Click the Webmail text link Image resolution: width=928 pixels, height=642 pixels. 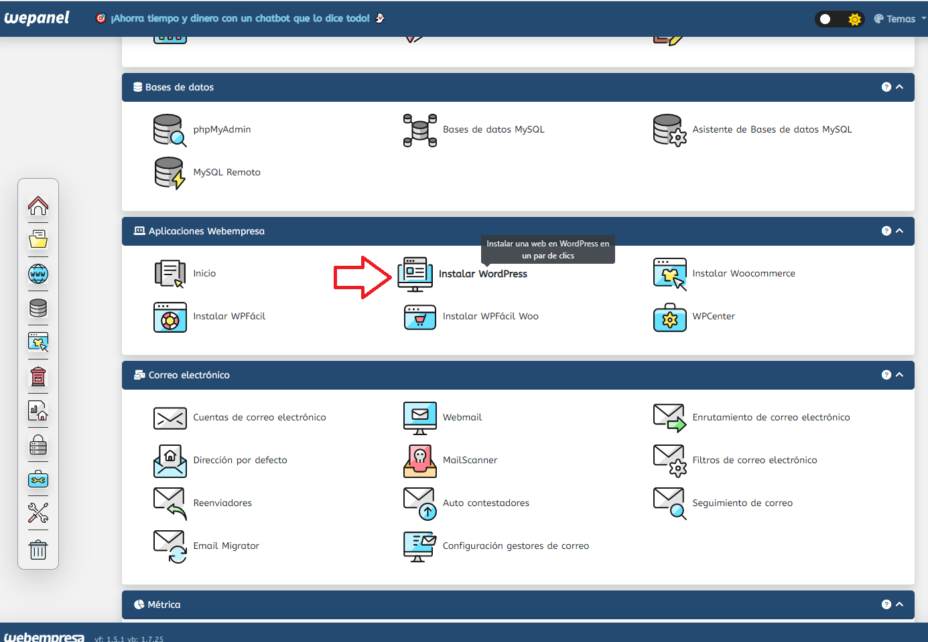coord(462,418)
